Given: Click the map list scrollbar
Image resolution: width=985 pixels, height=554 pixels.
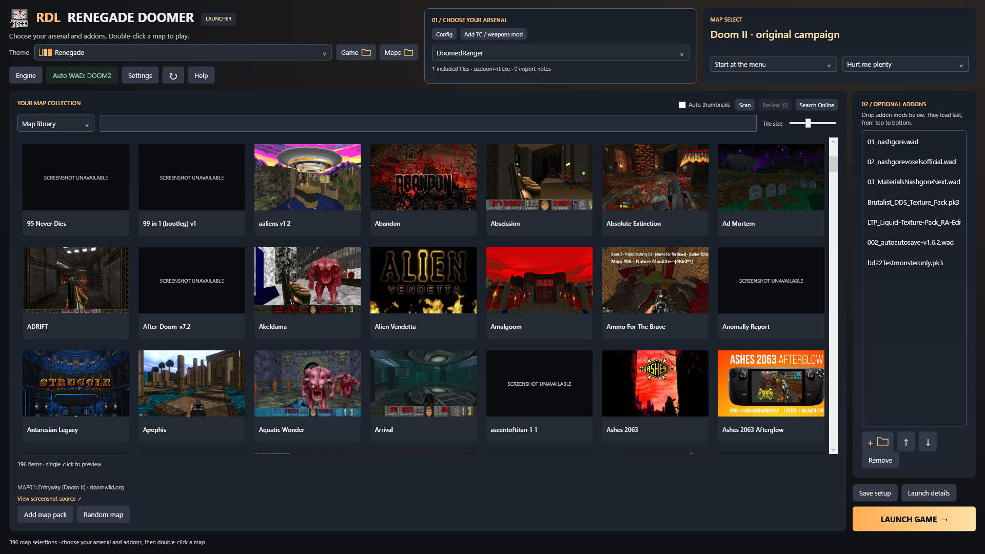Looking at the screenshot, I should pyautogui.click(x=833, y=295).
